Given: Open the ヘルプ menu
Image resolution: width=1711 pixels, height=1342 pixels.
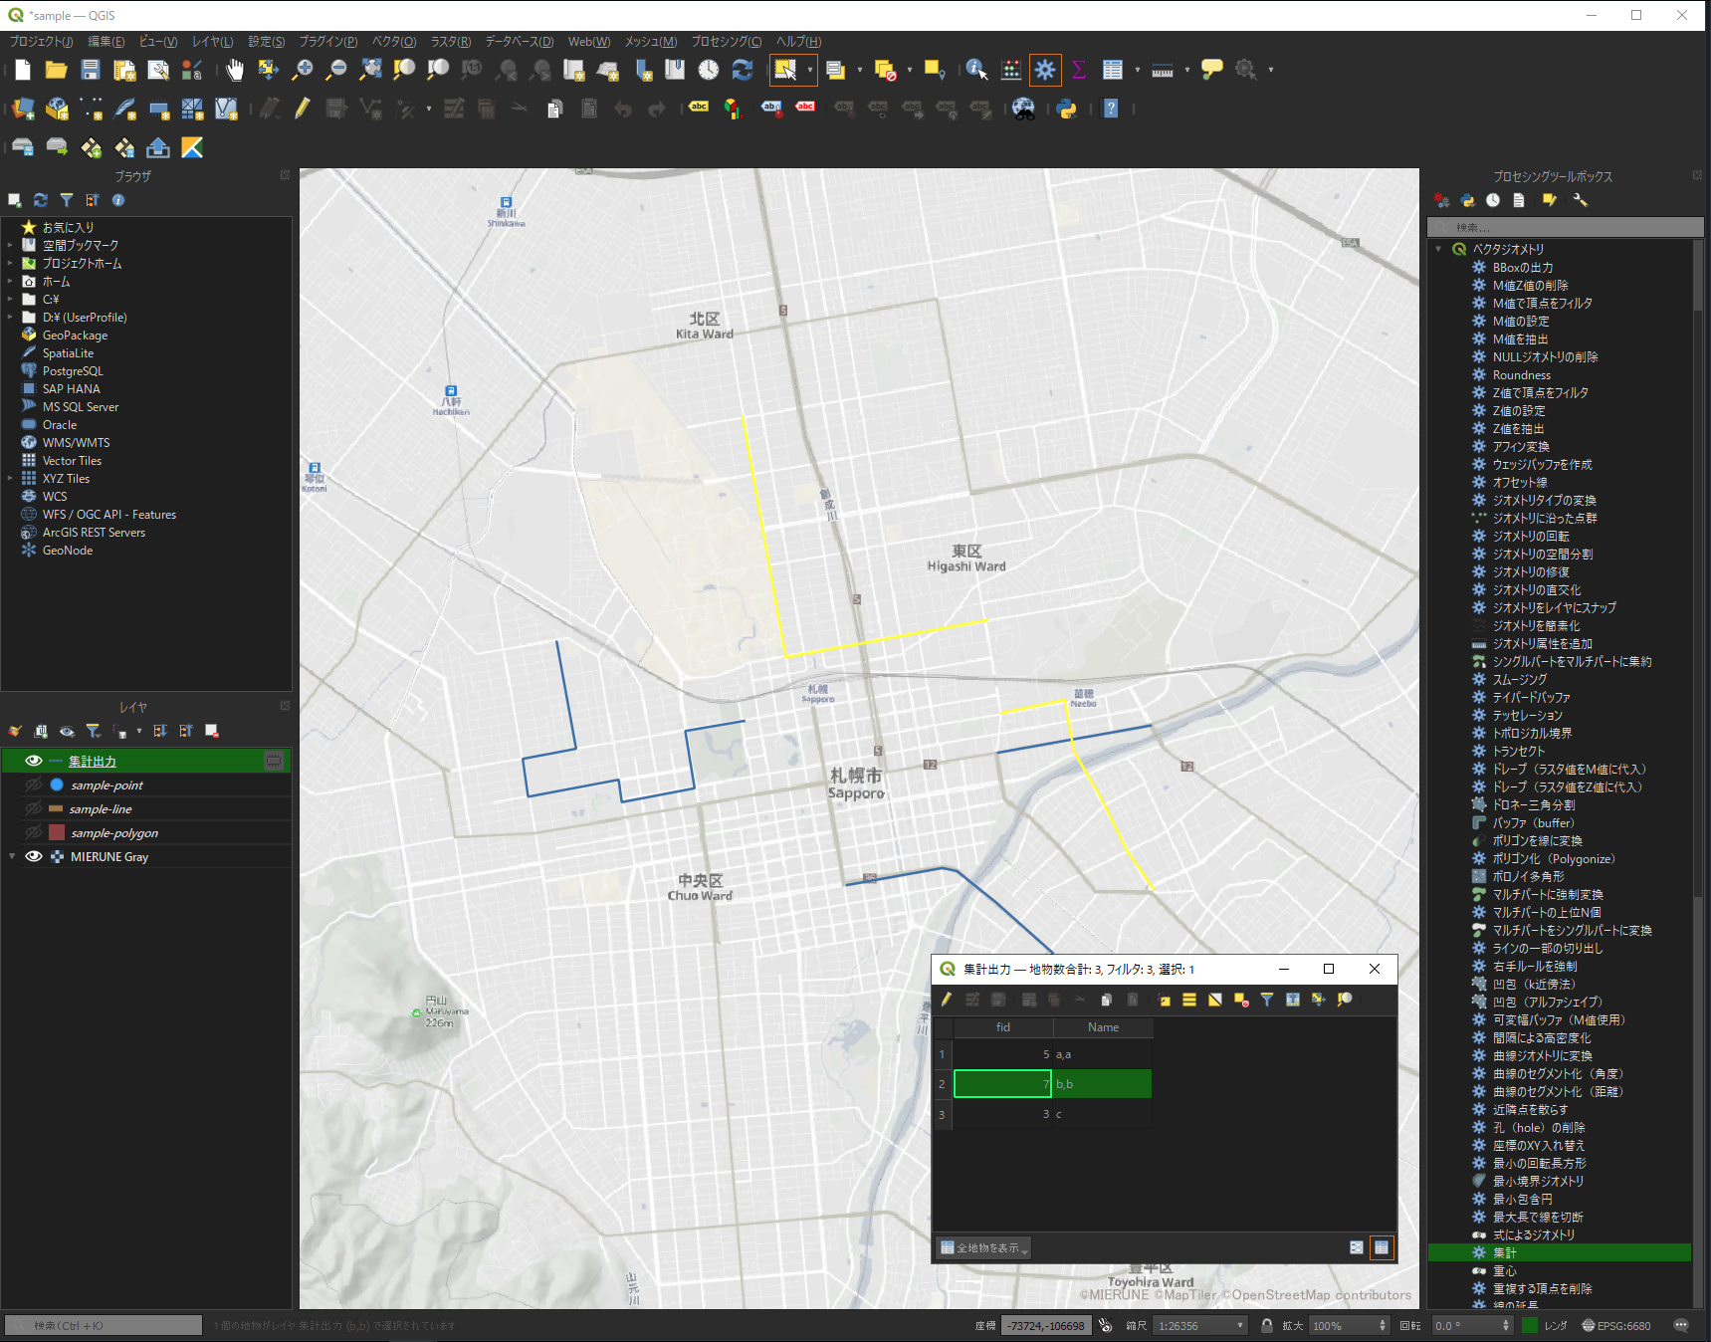Looking at the screenshot, I should pos(799,41).
